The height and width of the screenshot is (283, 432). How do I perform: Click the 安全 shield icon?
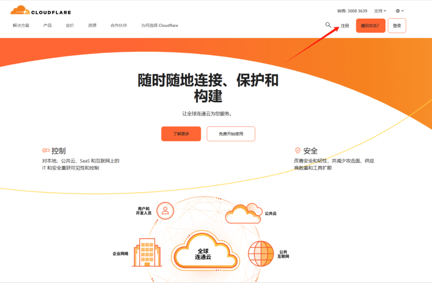click(298, 150)
